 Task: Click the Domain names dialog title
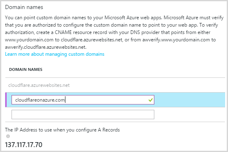(x=24, y=7)
